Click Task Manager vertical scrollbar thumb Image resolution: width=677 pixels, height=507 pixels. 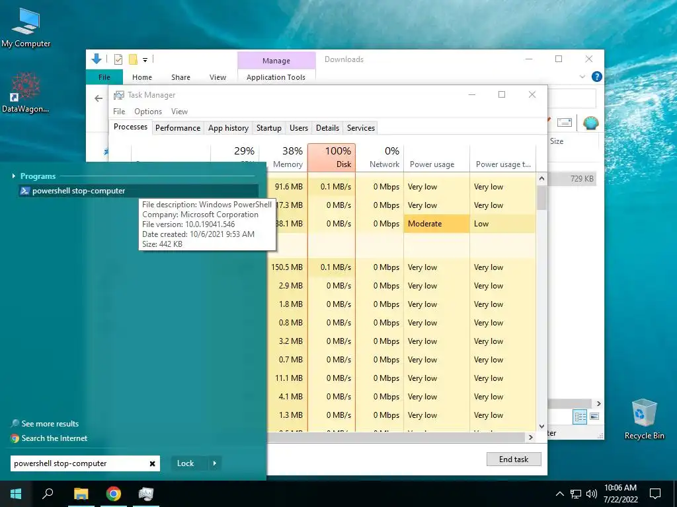click(542, 197)
